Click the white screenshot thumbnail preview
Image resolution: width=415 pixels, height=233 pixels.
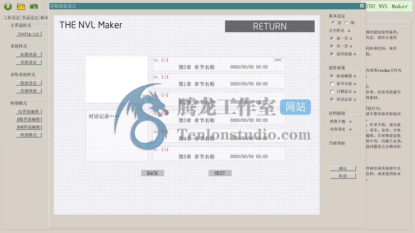click(117, 80)
